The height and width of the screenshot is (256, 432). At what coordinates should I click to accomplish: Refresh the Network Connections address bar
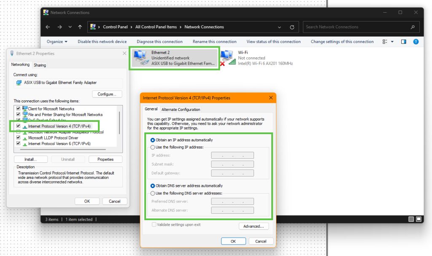(x=292, y=27)
